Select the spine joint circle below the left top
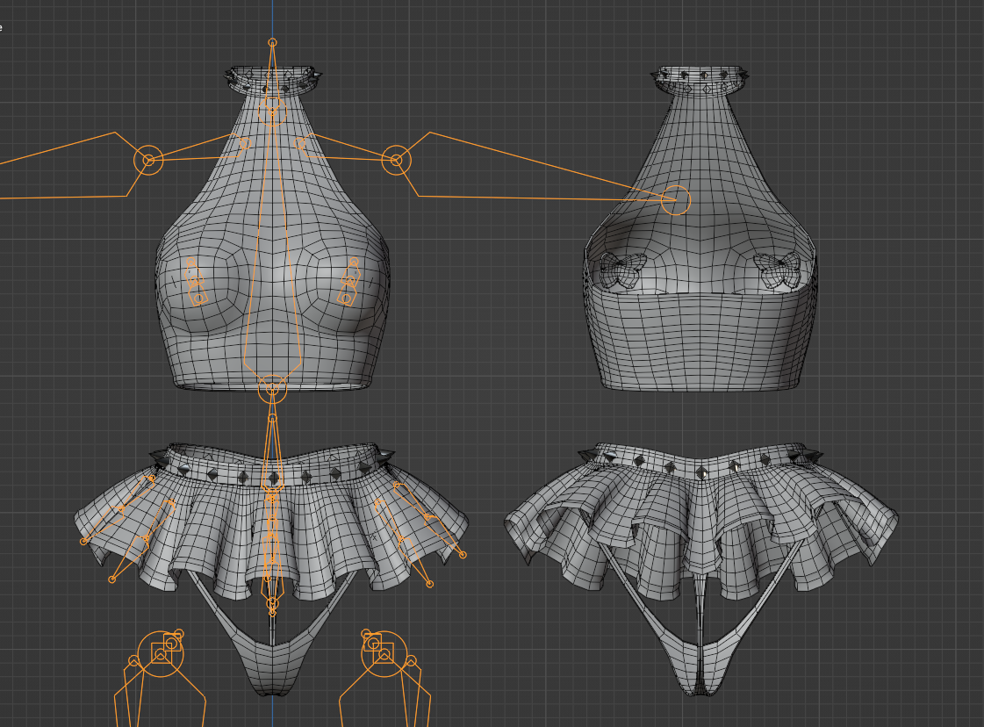This screenshot has height=727, width=984. (x=273, y=388)
